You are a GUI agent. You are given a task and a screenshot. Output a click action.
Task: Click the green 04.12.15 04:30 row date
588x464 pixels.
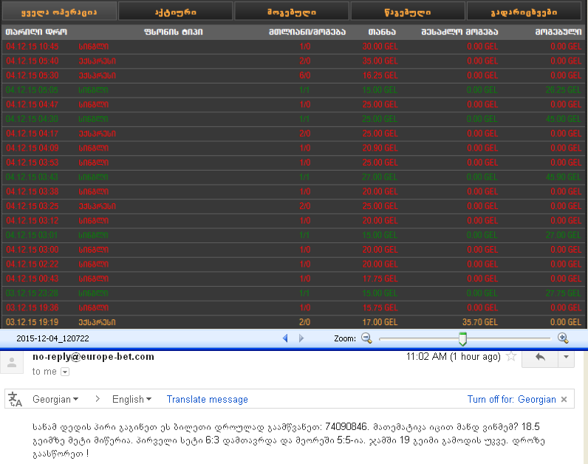[33, 119]
